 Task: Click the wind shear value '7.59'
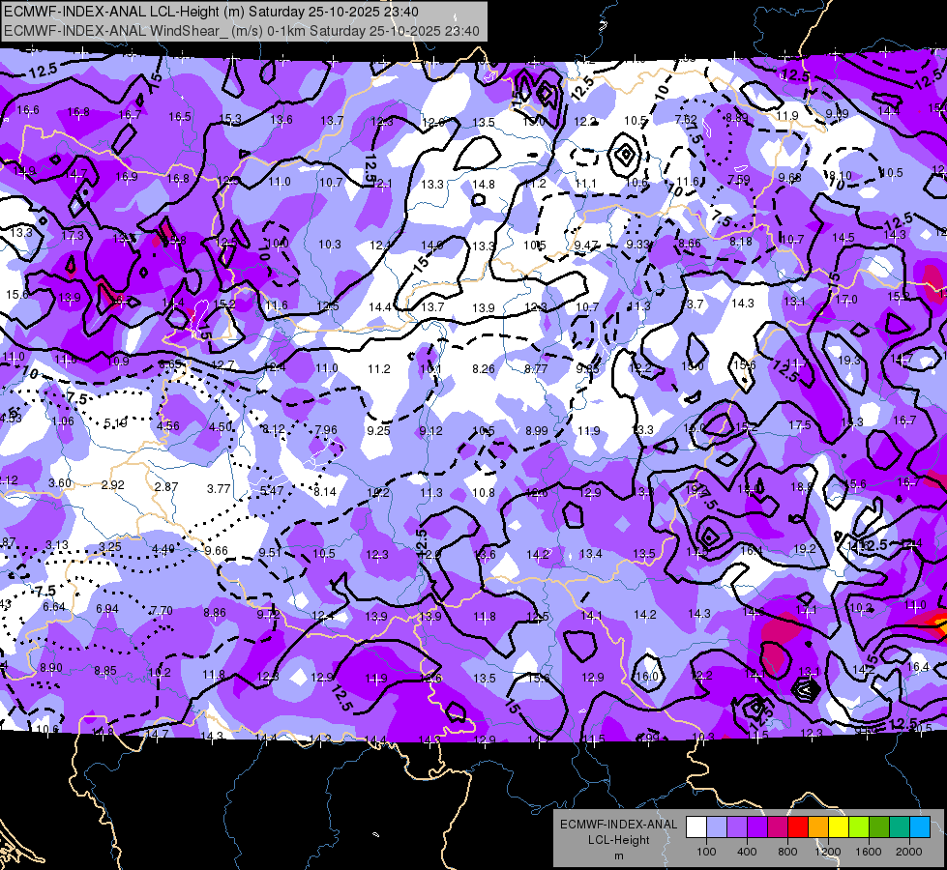[739, 179]
